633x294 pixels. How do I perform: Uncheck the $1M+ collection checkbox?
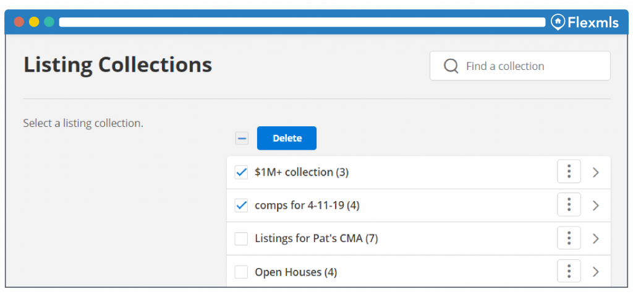pos(242,172)
